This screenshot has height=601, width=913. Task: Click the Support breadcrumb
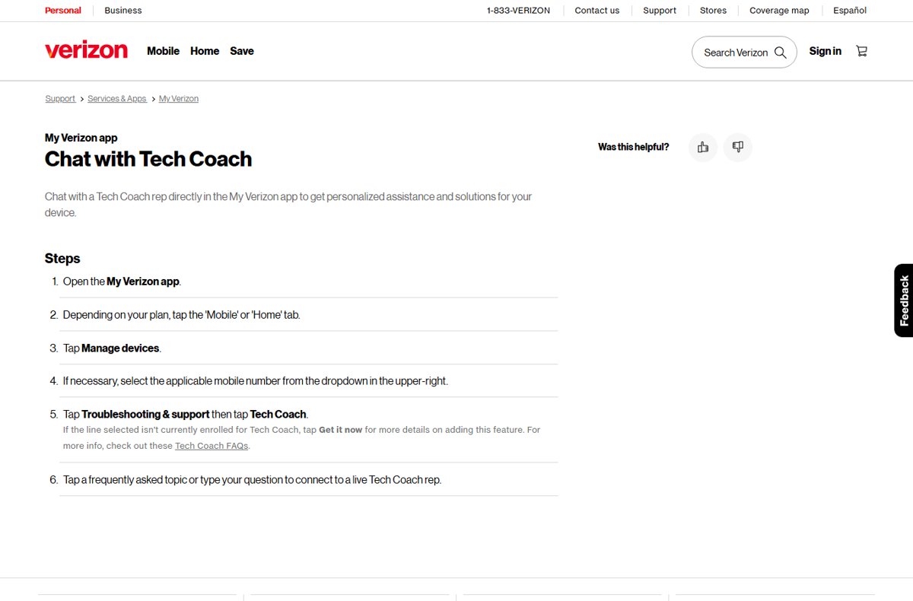[x=60, y=99]
